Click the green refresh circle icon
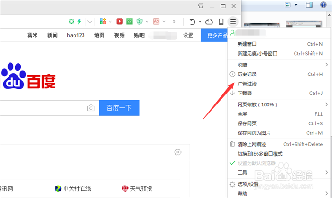This screenshot has height=198, width=332. click(x=71, y=21)
